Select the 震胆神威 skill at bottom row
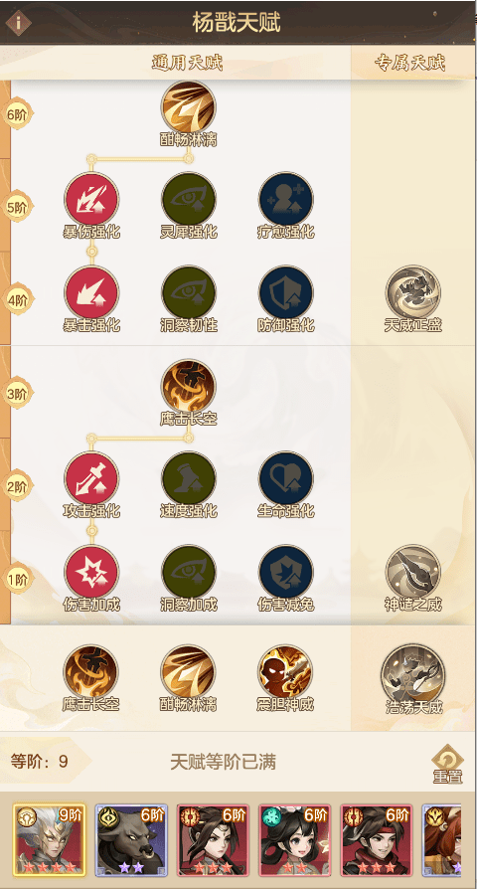 (x=285, y=672)
